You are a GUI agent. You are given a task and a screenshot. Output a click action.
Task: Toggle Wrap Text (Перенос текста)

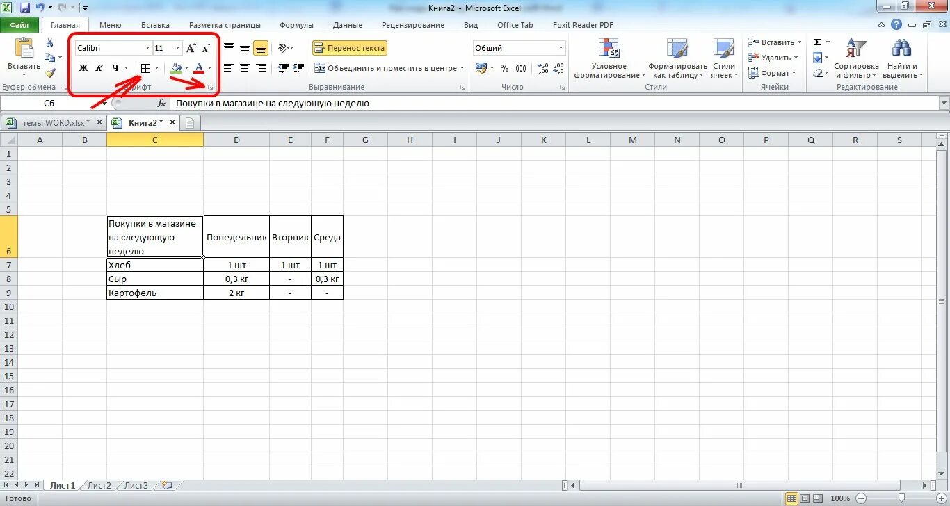[349, 48]
